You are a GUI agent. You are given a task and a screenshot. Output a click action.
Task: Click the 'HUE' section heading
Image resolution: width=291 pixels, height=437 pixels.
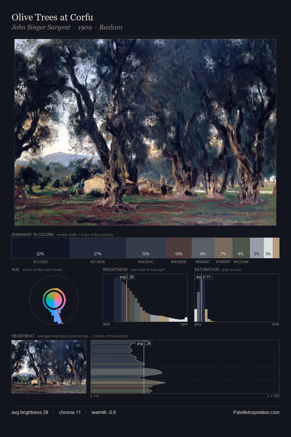[x=15, y=269]
